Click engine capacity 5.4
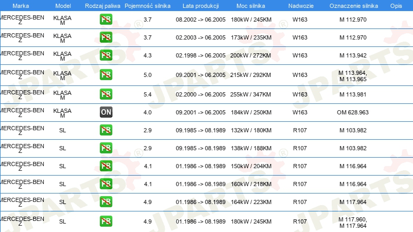Image resolution: width=413 pixels, height=232 pixels. [147, 94]
